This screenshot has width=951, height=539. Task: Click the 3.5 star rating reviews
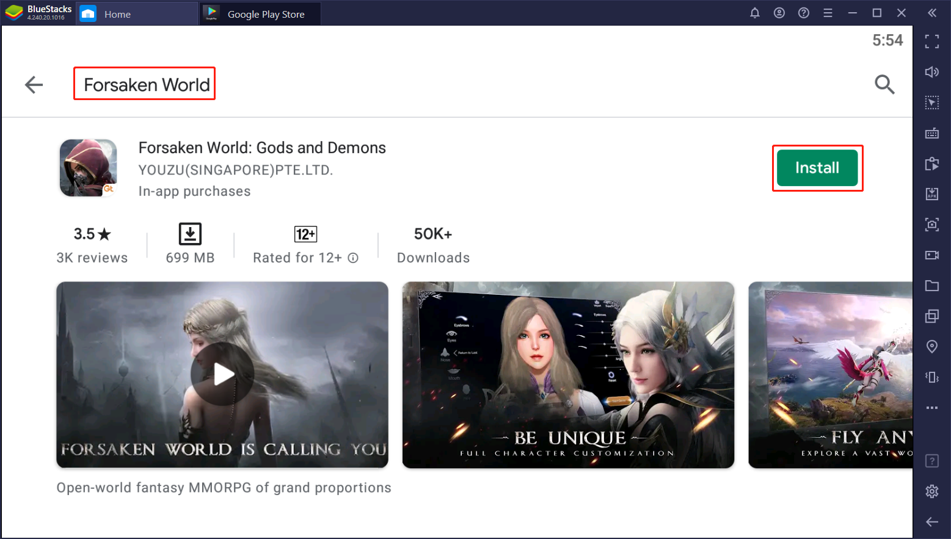(92, 245)
